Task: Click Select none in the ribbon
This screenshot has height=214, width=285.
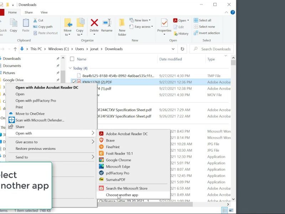Action: point(204,26)
